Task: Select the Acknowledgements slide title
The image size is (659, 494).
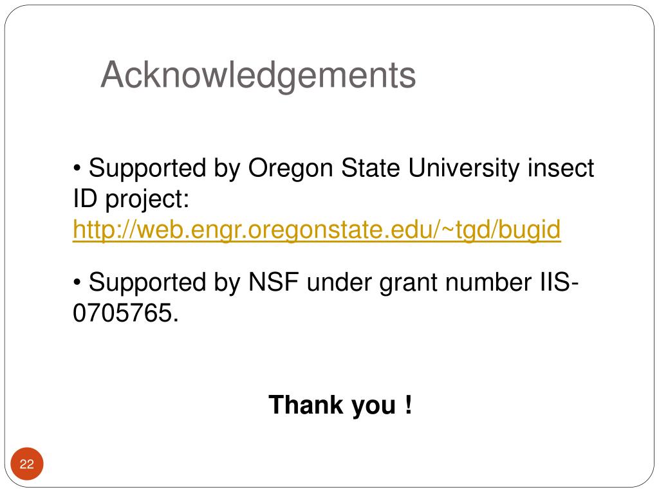Action: 258,76
